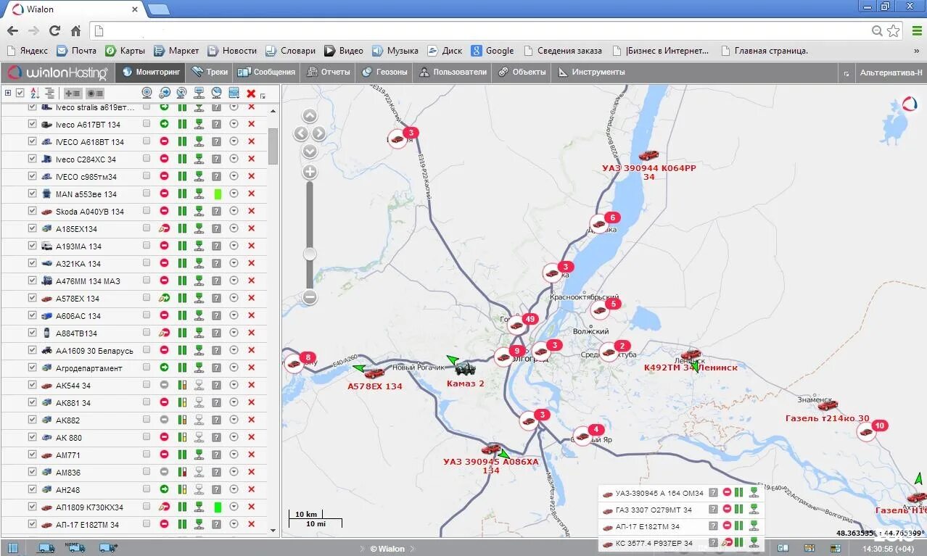Screen dimensions: 927x556
Task: Open the Геозоны tab
Action: [x=385, y=72]
